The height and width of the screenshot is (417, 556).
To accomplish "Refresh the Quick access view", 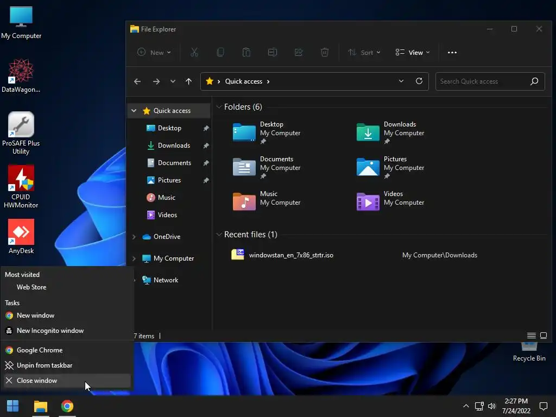I will pyautogui.click(x=419, y=81).
